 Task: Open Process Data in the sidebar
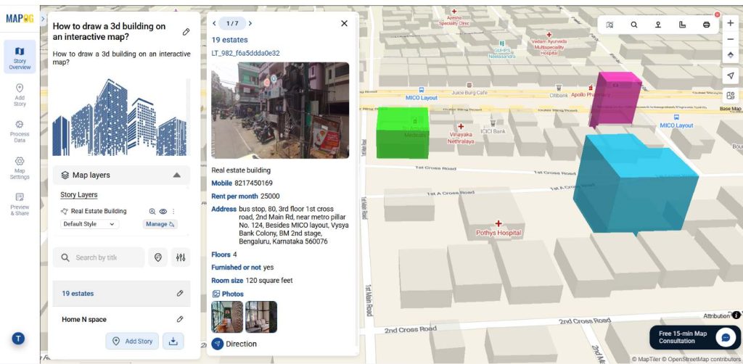tap(20, 131)
